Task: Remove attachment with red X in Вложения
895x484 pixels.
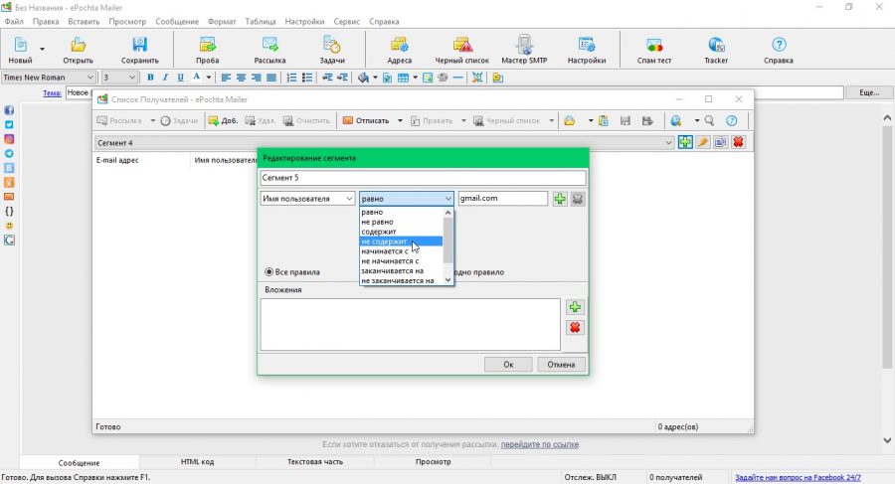Action: [575, 328]
